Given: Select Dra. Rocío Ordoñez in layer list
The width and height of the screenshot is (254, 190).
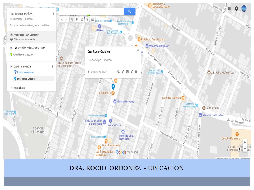Looking at the screenshot, I should [x=25, y=79].
